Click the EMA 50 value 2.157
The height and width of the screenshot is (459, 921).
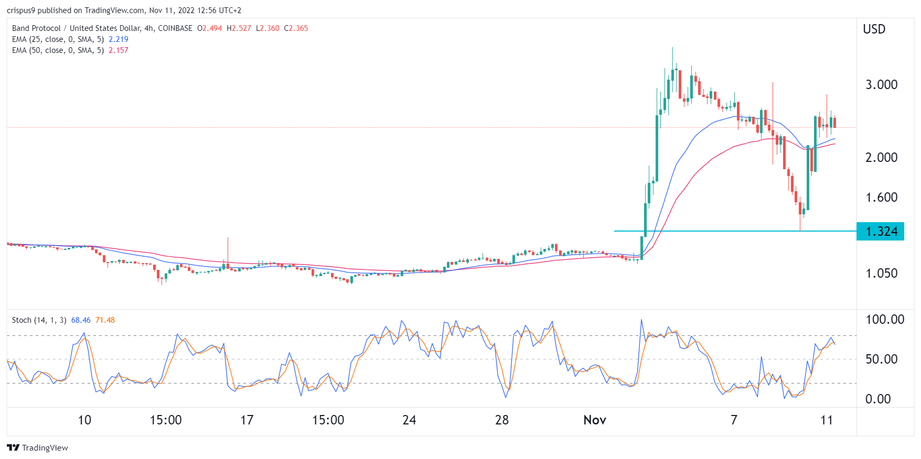pos(119,50)
